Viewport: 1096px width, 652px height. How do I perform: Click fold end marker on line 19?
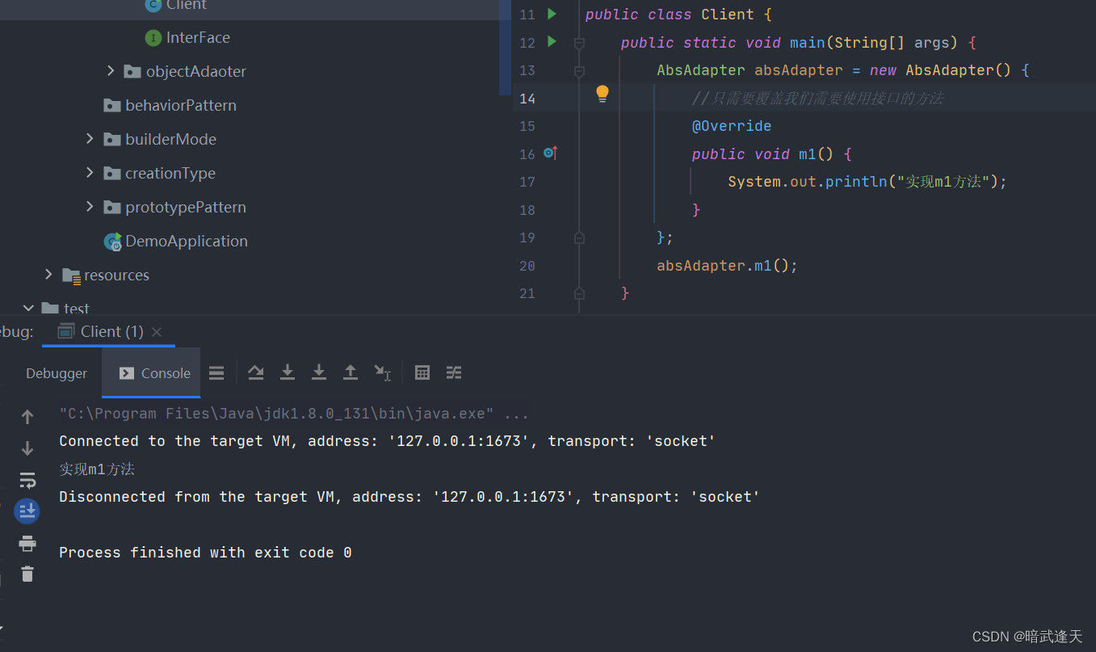coord(579,238)
